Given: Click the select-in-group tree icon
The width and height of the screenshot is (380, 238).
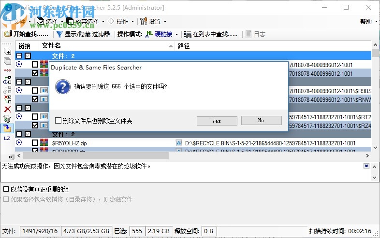Looking at the screenshot, I should 7,80.
